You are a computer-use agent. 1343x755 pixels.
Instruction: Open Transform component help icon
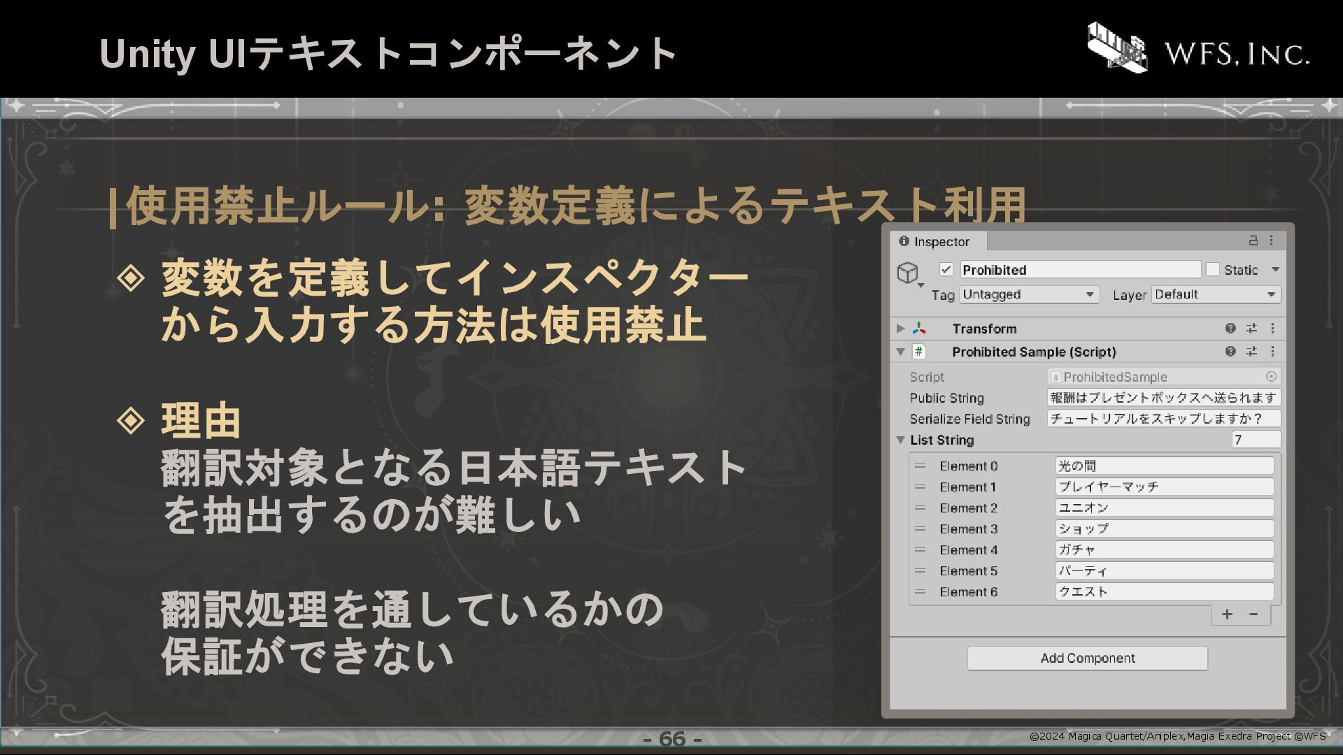1230,329
